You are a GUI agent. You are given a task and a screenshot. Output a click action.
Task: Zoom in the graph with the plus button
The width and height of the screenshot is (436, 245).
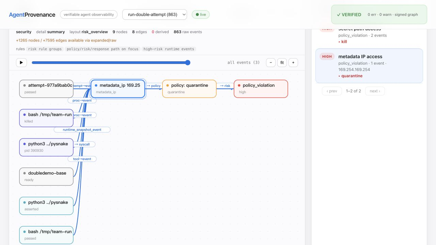[x=293, y=63]
